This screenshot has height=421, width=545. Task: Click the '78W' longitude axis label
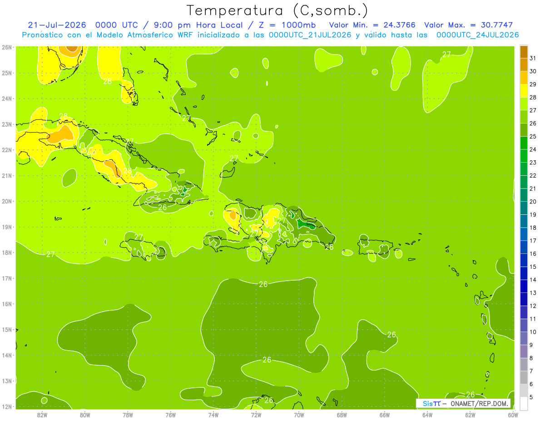pos(128,415)
